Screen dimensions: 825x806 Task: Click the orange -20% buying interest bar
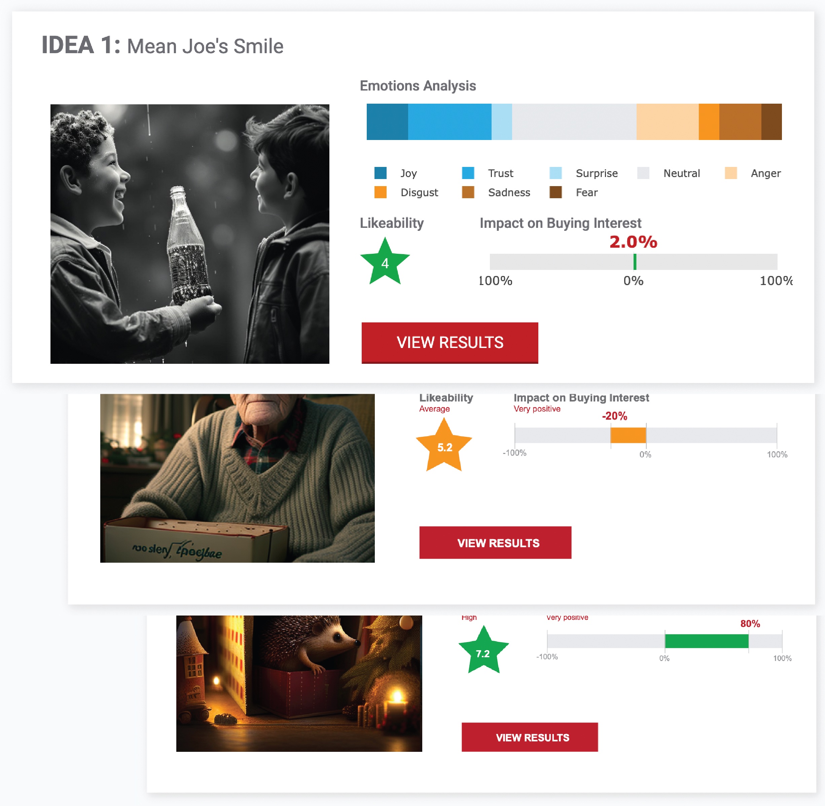(x=628, y=435)
